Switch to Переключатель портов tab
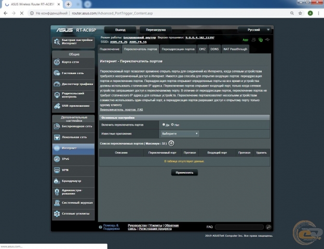The width and height of the screenshot is (324, 249). pyautogui.click(x=141, y=49)
